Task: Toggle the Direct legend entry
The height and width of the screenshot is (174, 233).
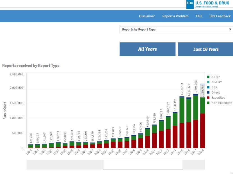Action: coord(215,92)
